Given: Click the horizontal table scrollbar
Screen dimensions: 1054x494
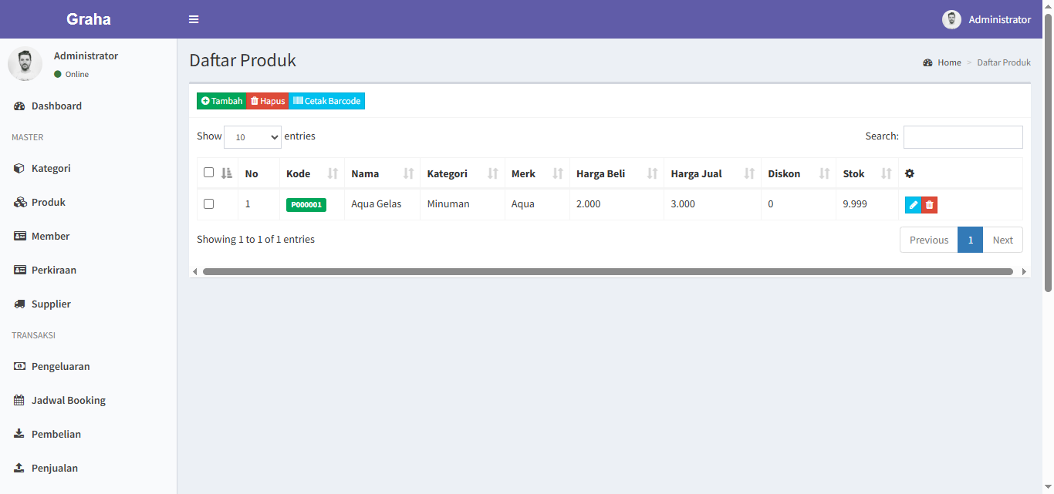Looking at the screenshot, I should pyautogui.click(x=607, y=272).
